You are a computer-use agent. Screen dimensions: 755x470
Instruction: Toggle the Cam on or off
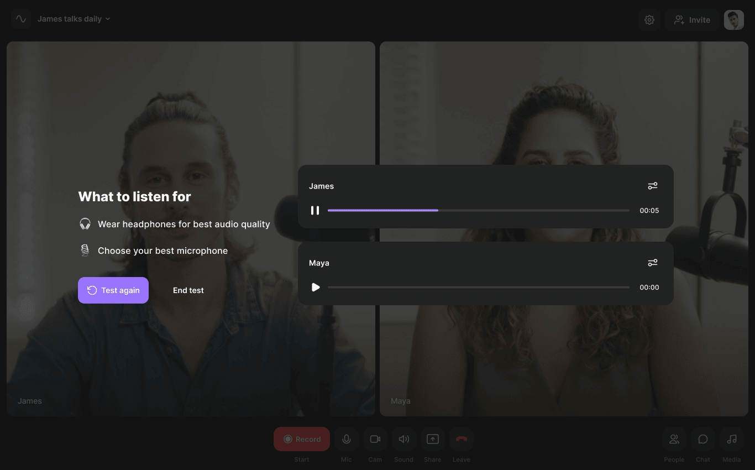(375, 439)
